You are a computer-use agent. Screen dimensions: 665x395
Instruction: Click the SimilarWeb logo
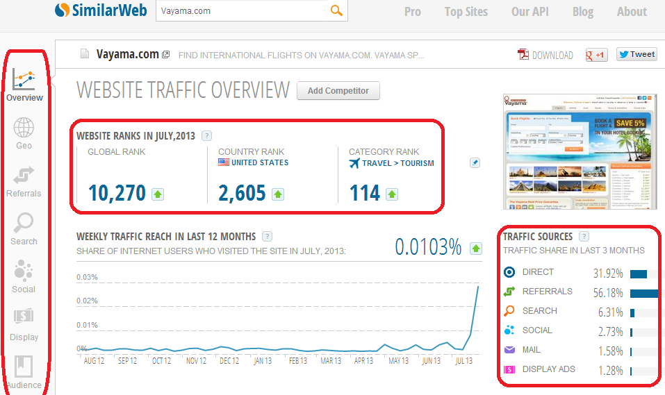point(101,10)
